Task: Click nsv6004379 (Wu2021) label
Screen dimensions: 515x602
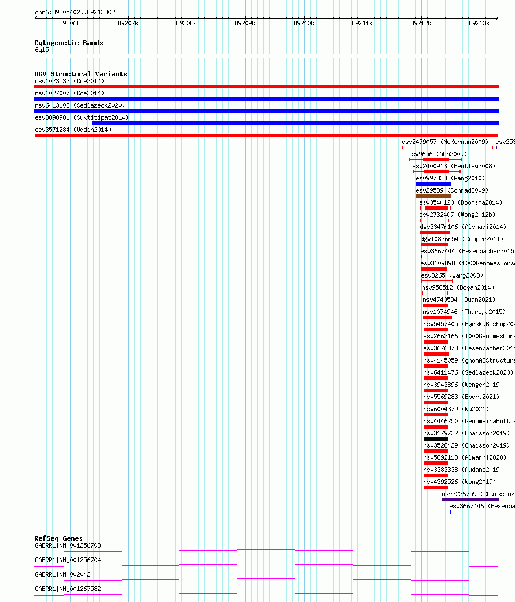Action: point(456,409)
